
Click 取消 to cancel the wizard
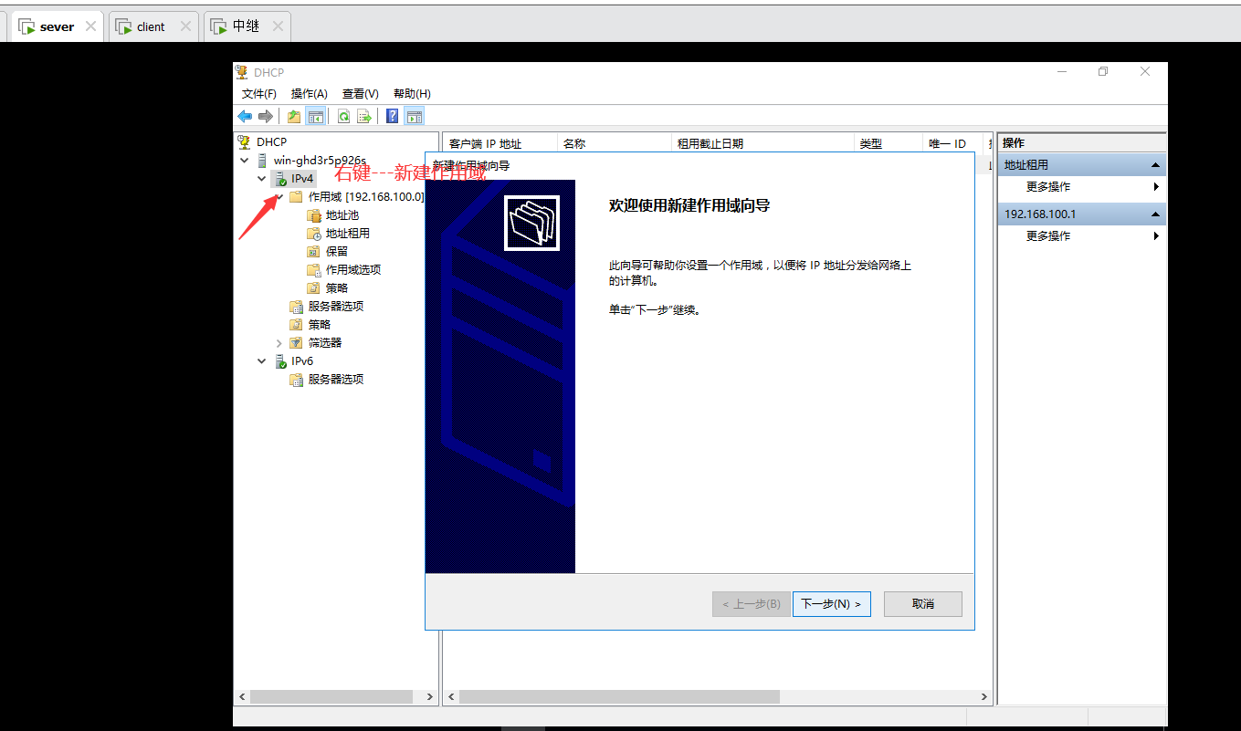922,604
